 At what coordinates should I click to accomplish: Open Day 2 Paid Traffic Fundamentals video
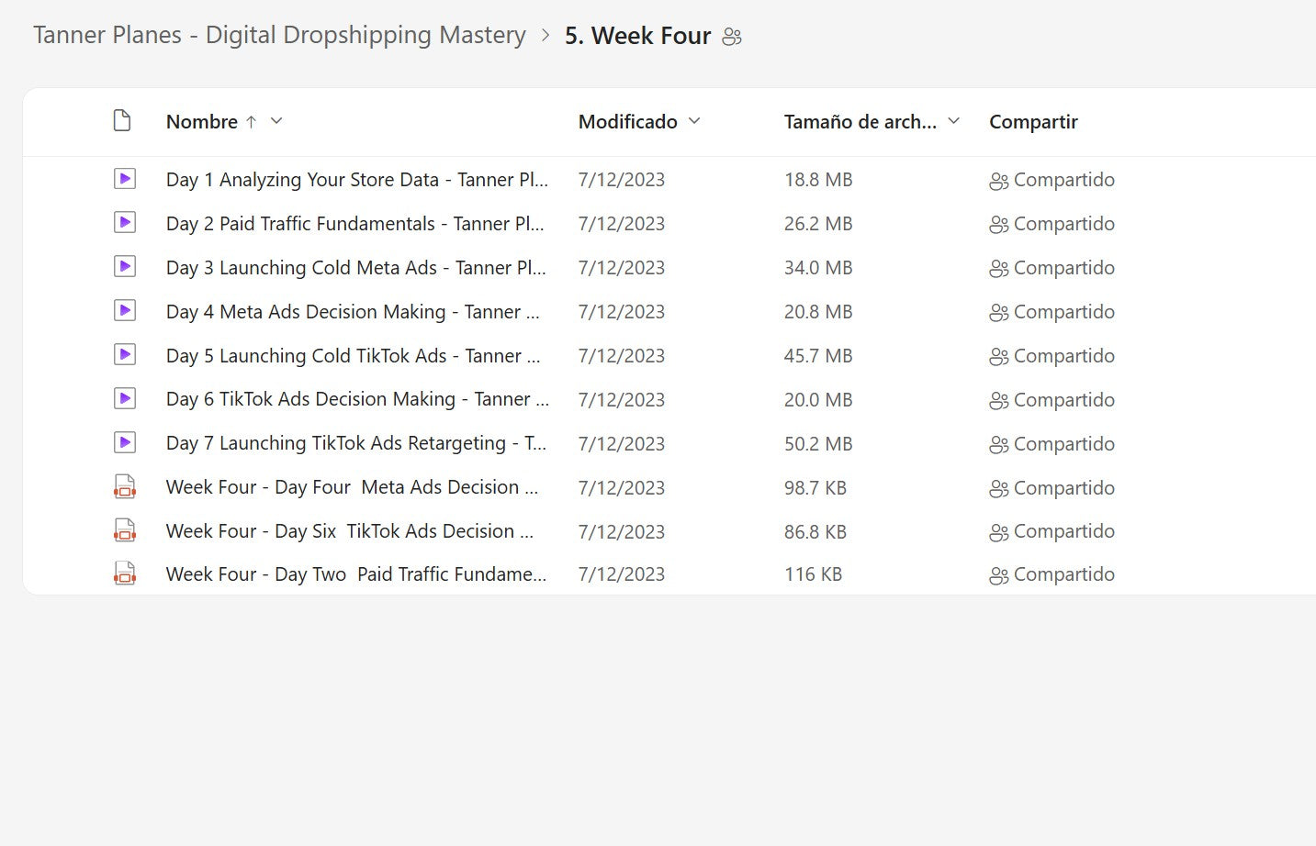coord(354,224)
